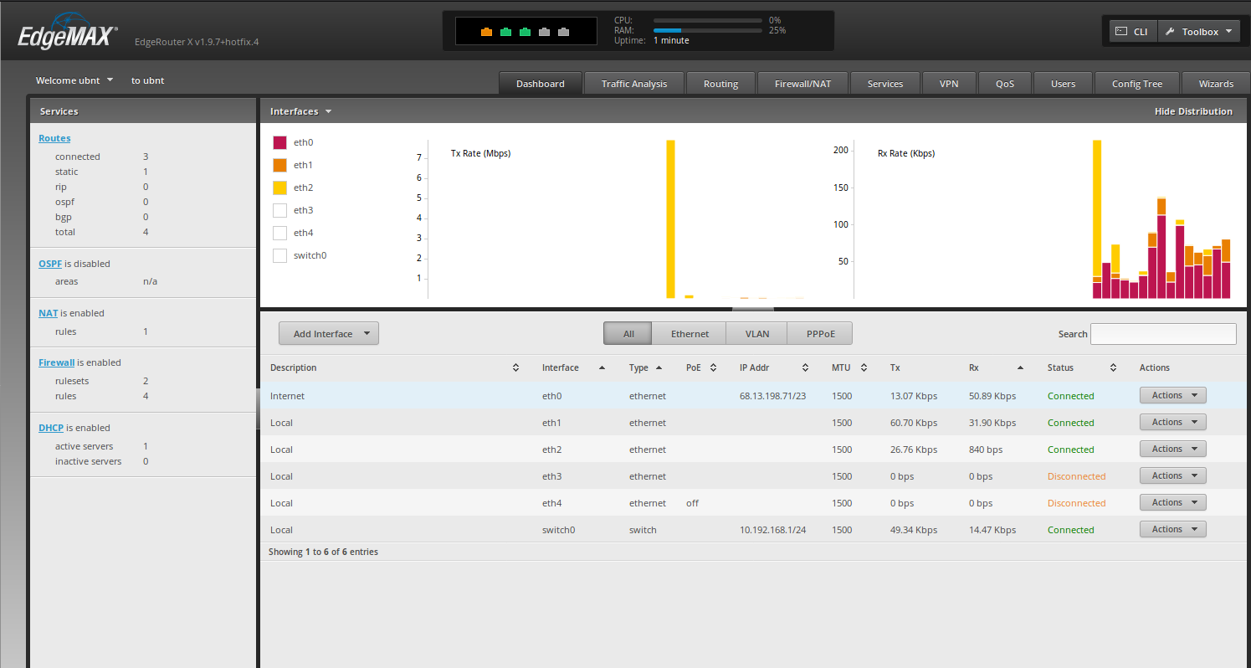Click the sort arrows on MTU column

pyautogui.click(x=864, y=368)
